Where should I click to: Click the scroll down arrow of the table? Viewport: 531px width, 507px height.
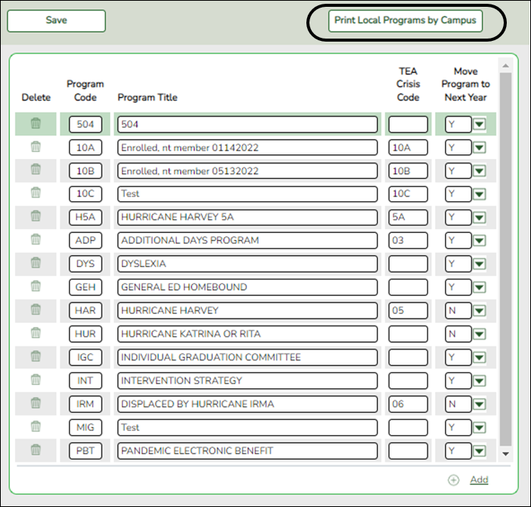pyautogui.click(x=506, y=453)
